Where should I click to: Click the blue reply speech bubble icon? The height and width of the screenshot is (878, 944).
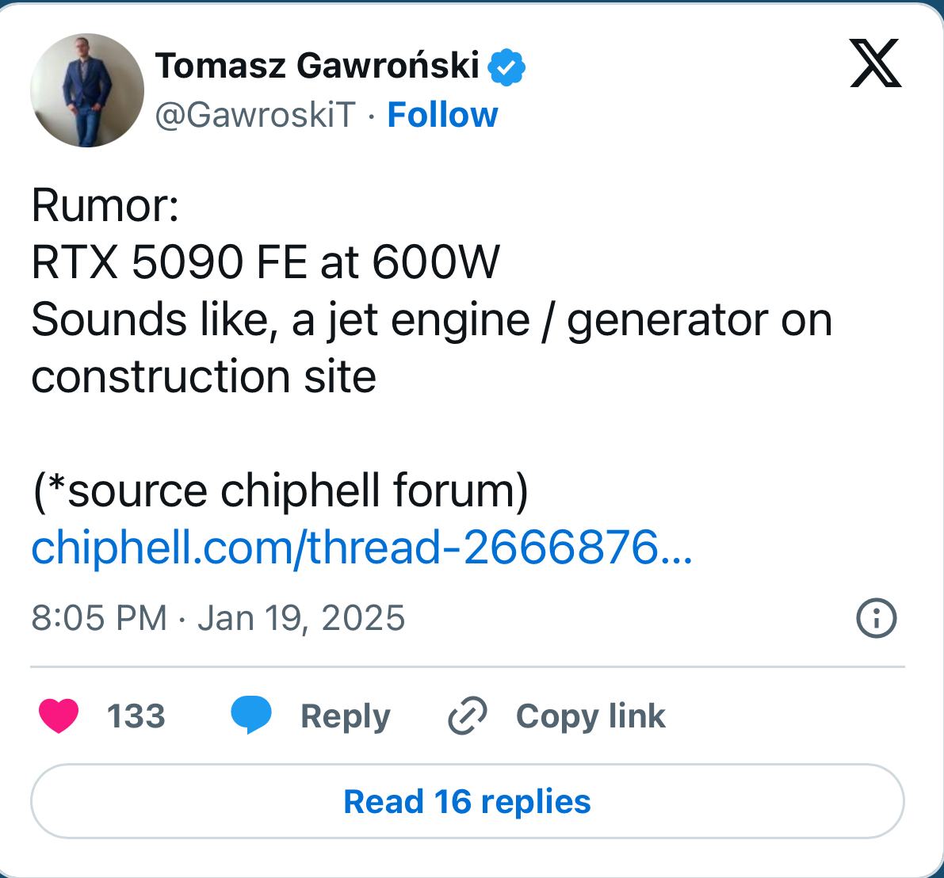(x=251, y=716)
